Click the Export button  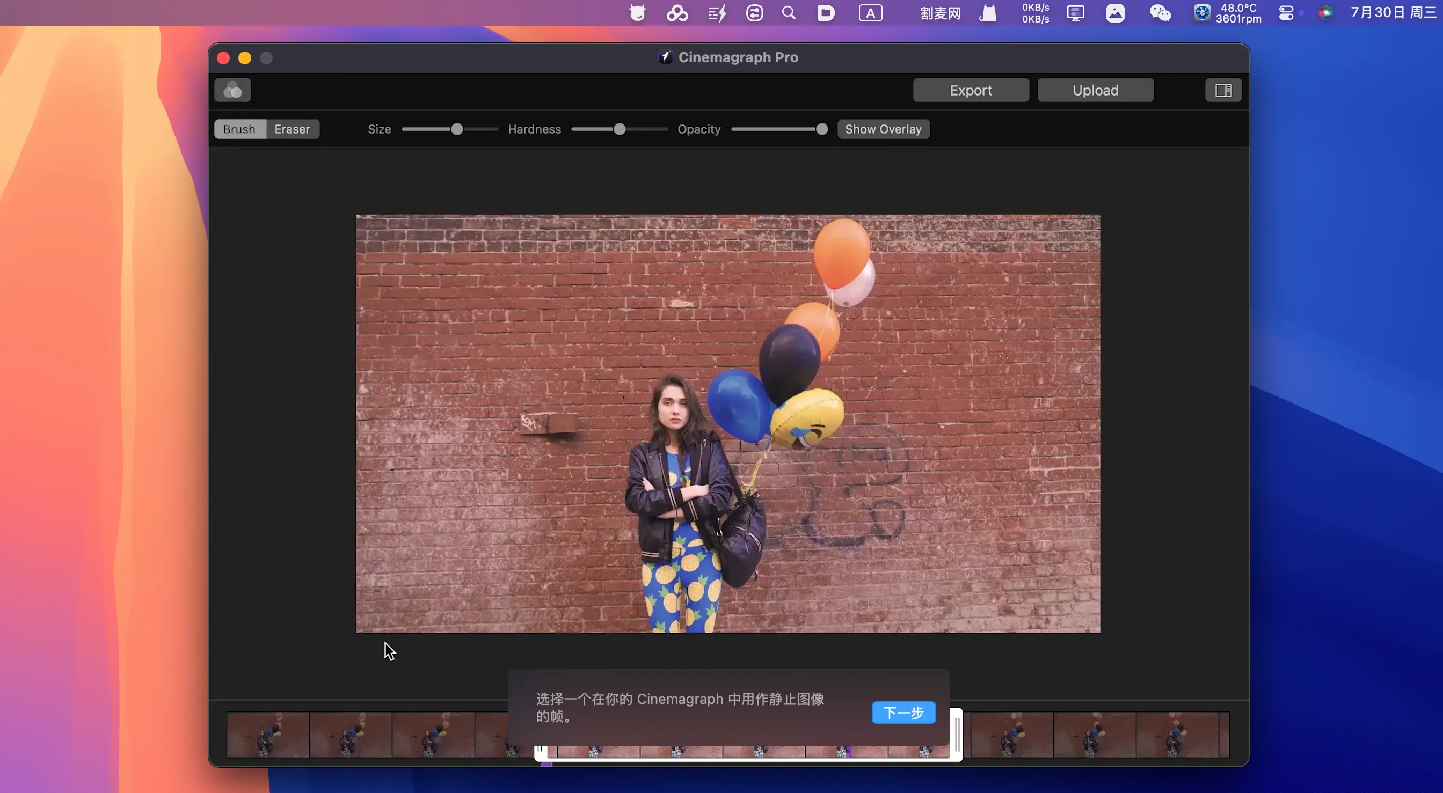970,90
